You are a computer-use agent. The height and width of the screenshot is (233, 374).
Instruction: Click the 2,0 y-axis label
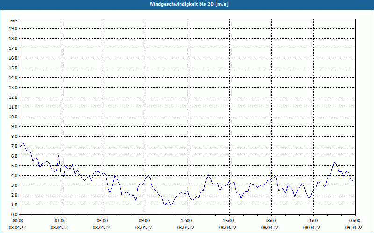[14, 195]
